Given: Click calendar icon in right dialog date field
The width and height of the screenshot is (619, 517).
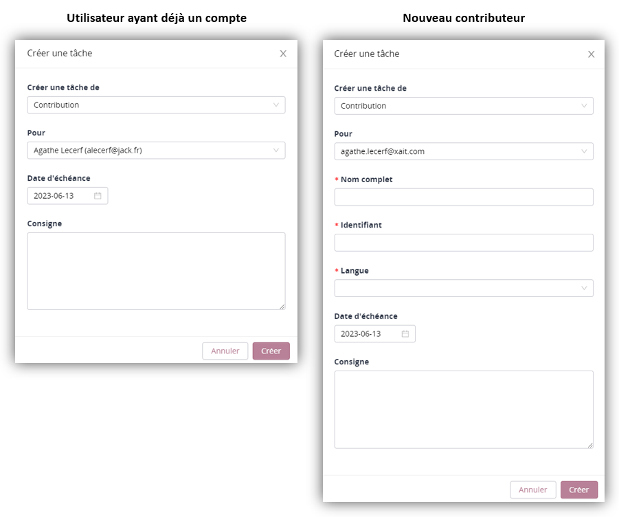Looking at the screenshot, I should (x=405, y=334).
